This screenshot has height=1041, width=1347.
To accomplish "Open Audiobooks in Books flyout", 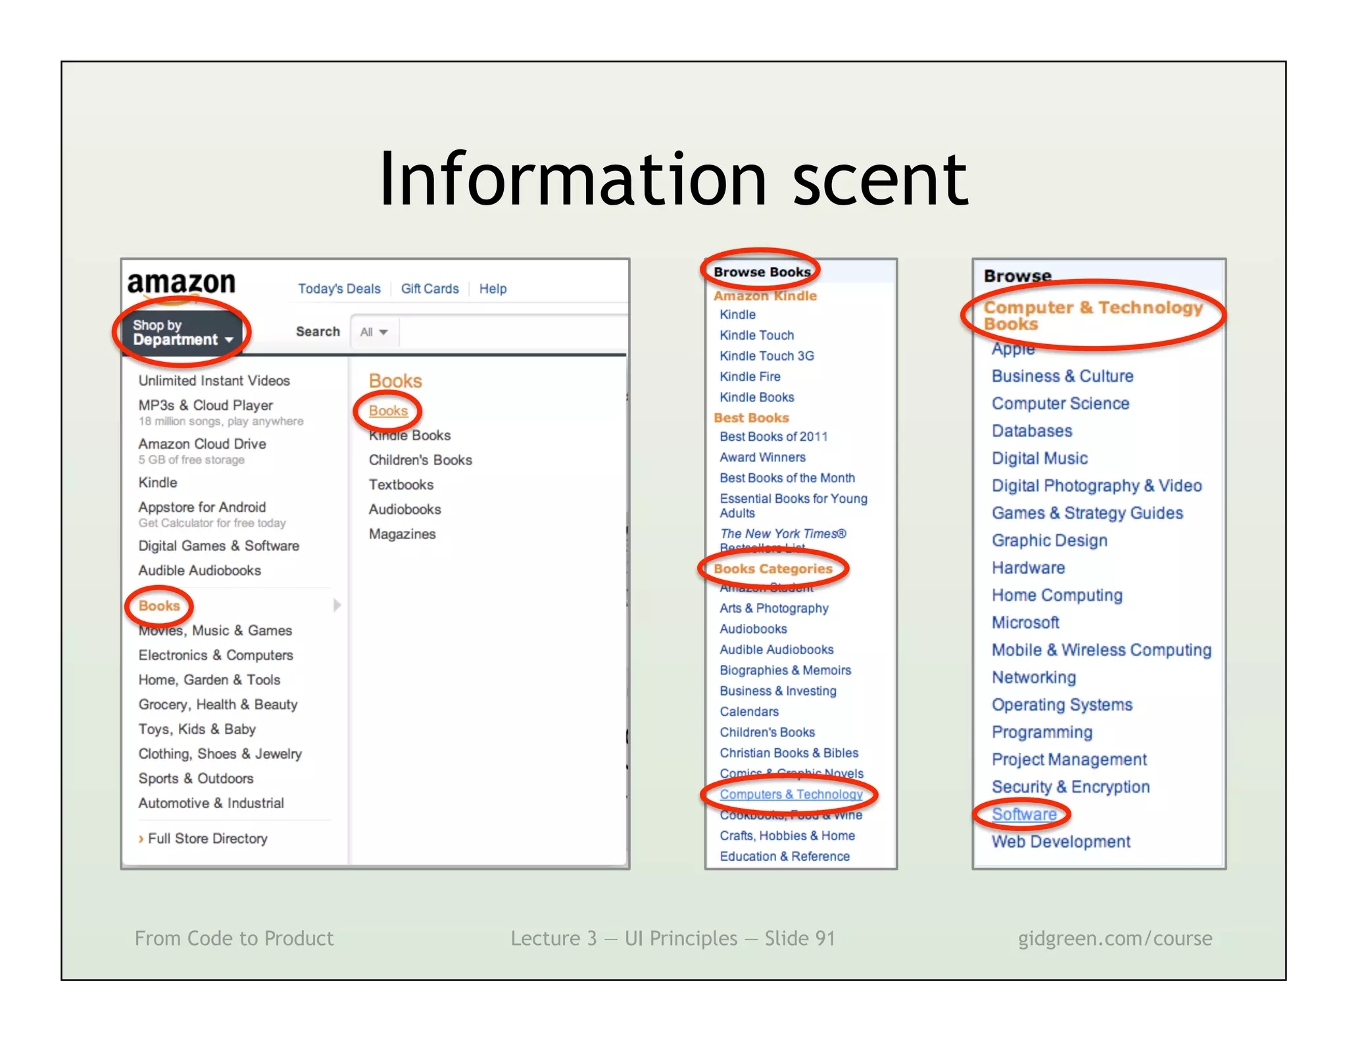I will 404,509.
